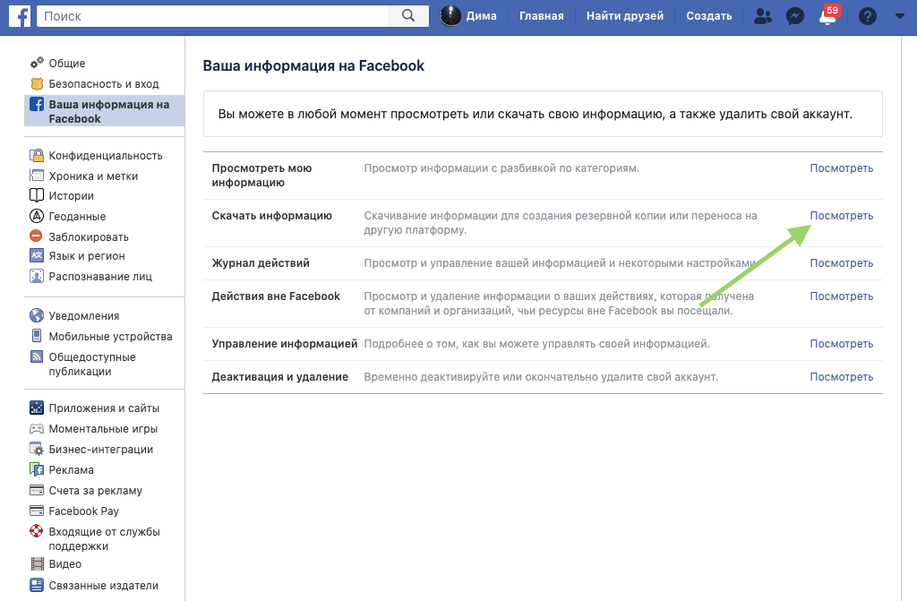Select Конфиденциальность in the sidebar
The width and height of the screenshot is (917, 601).
point(105,156)
